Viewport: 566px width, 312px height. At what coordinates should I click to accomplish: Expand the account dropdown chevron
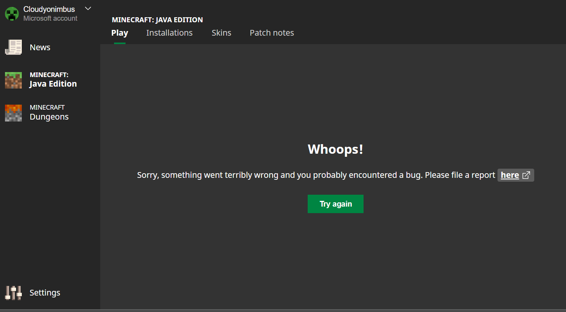pyautogui.click(x=88, y=8)
